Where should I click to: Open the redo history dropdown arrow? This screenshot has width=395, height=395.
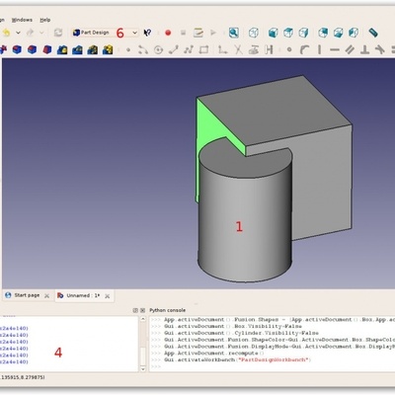coord(41,33)
